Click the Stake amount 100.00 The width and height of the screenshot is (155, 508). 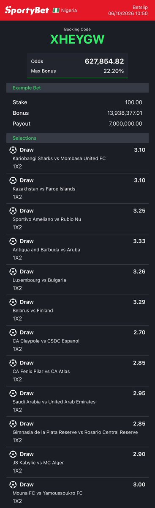coord(133,102)
